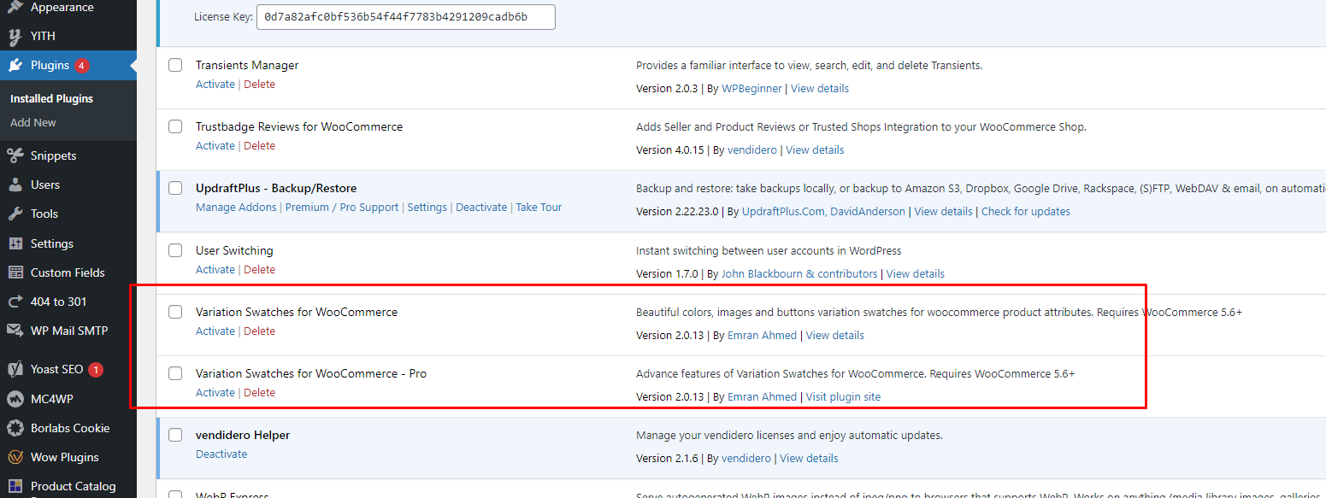Viewport: 1326px width, 498px height.
Task: Tick the Variation Swatches for WooCommerce - Pro checkbox
Action: [x=175, y=373]
